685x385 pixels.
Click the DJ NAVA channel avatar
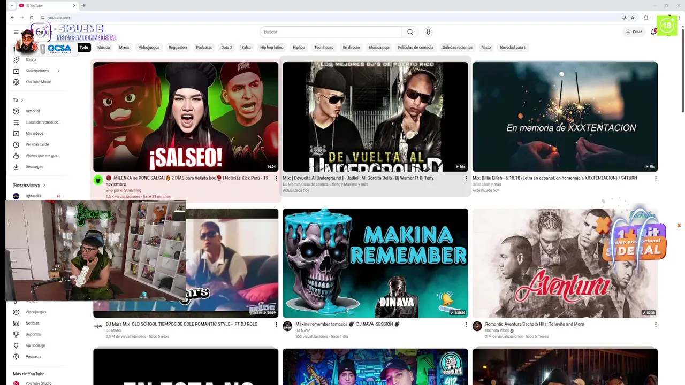(287, 326)
